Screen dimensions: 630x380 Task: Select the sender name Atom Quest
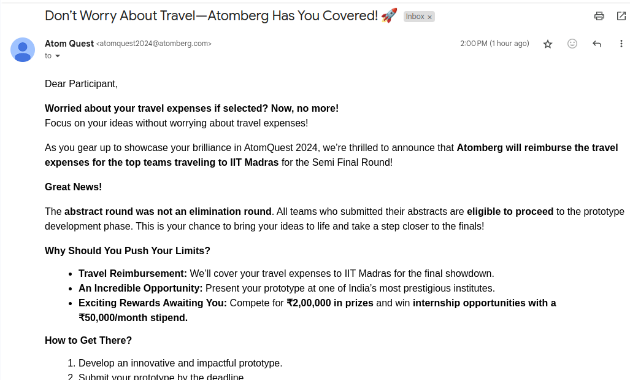click(x=69, y=44)
